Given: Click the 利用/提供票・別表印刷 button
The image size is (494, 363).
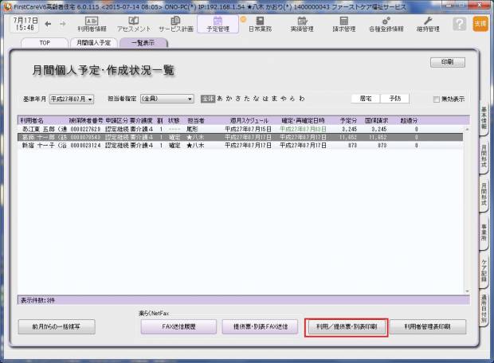Looking at the screenshot, I should (347, 326).
